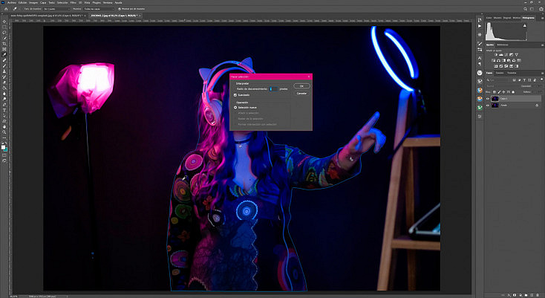The image size is (545, 298).
Task: Open the Archivo menu
Action: click(x=11, y=3)
